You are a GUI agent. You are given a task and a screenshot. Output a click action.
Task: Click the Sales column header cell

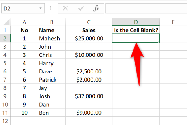89,30
